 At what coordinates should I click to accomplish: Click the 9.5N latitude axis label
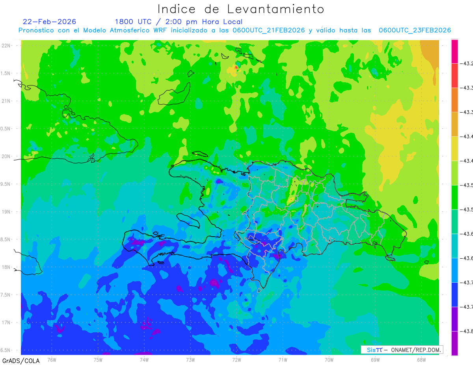tap(6, 184)
